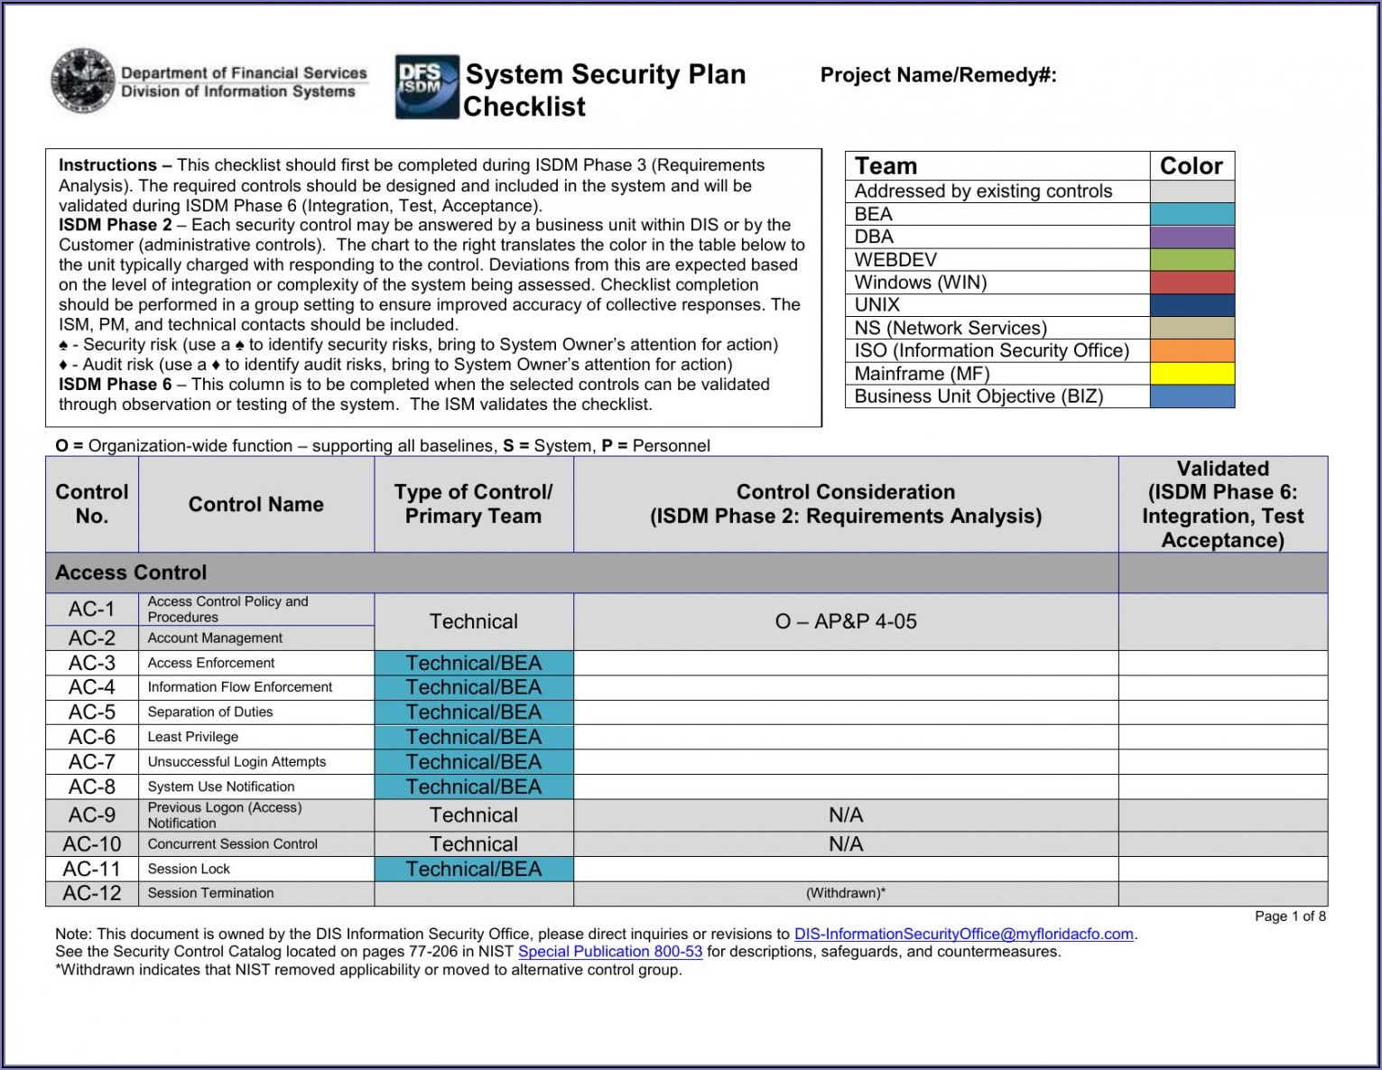Click the Department of Financial Services seal
Viewport: 1382px width, 1070px height.
point(83,82)
